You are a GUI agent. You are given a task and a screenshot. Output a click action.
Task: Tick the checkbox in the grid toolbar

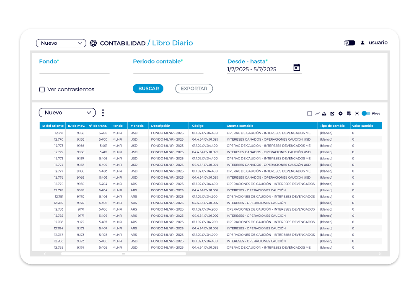309,113
